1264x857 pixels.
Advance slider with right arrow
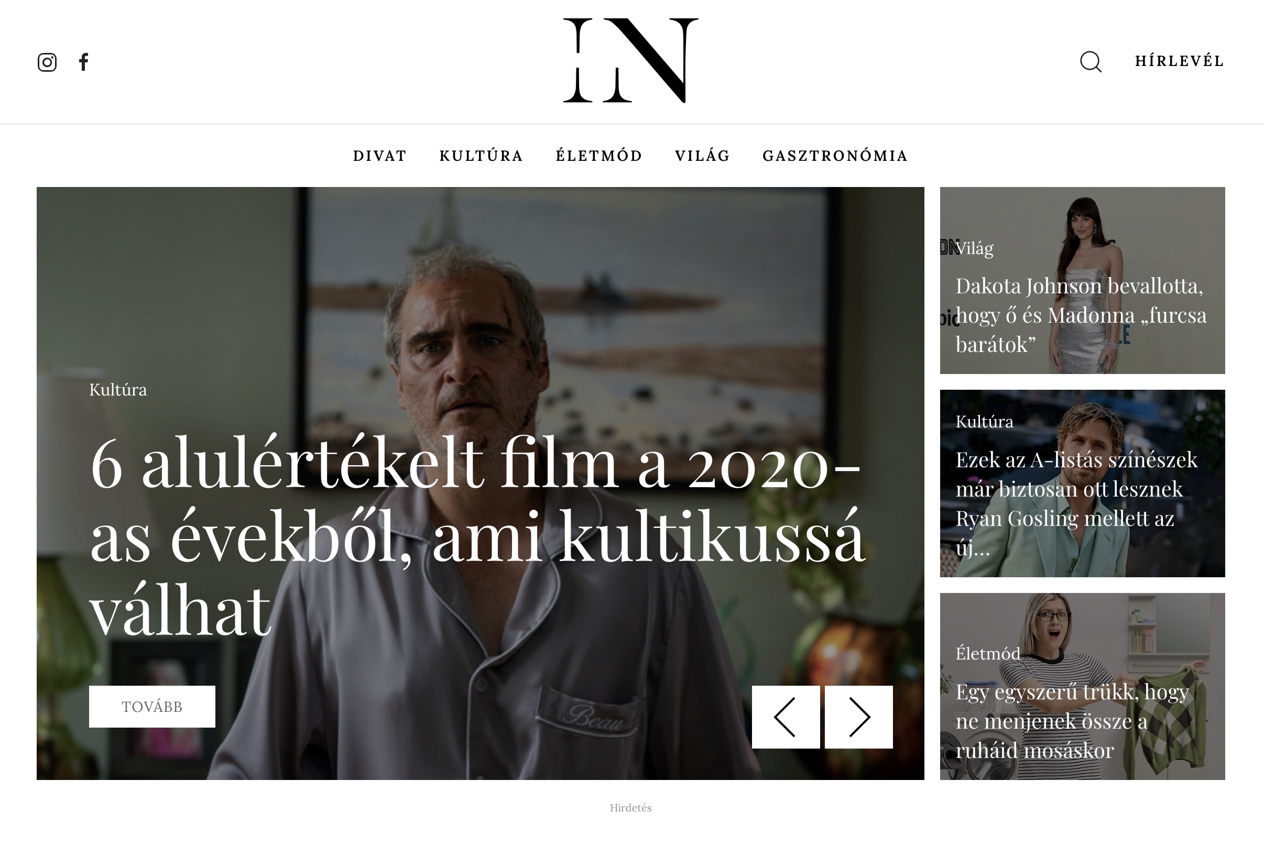click(x=859, y=717)
